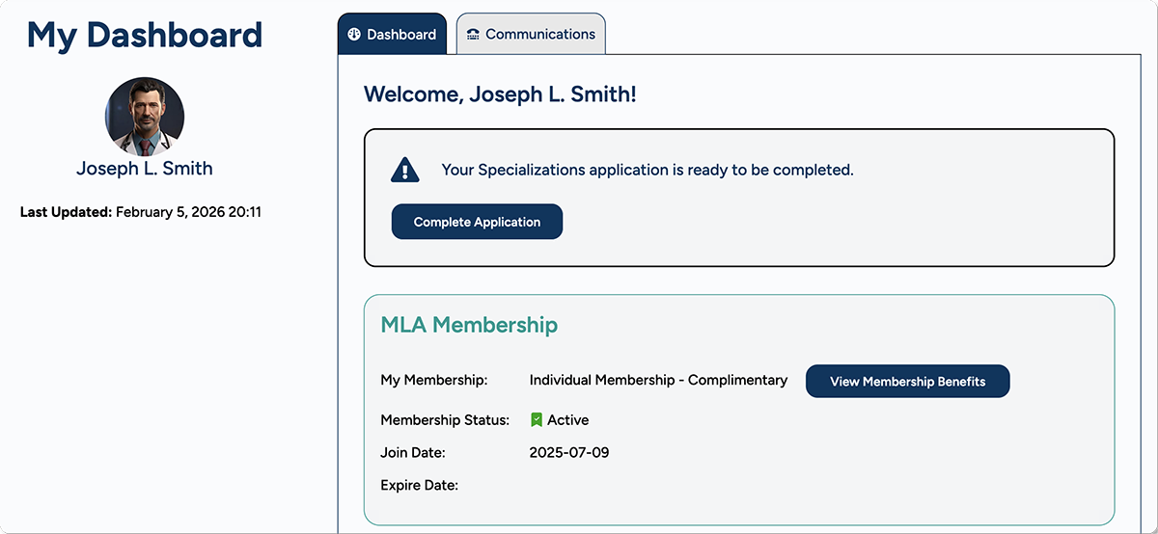The image size is (1158, 534).
Task: Switch to the Communications tab
Action: 531,35
